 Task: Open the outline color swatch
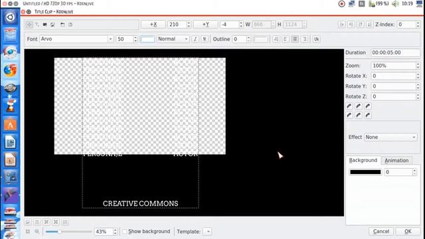pyautogui.click(x=261, y=39)
